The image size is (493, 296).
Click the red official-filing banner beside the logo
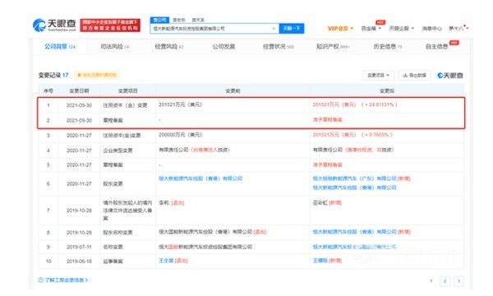[x=110, y=25]
